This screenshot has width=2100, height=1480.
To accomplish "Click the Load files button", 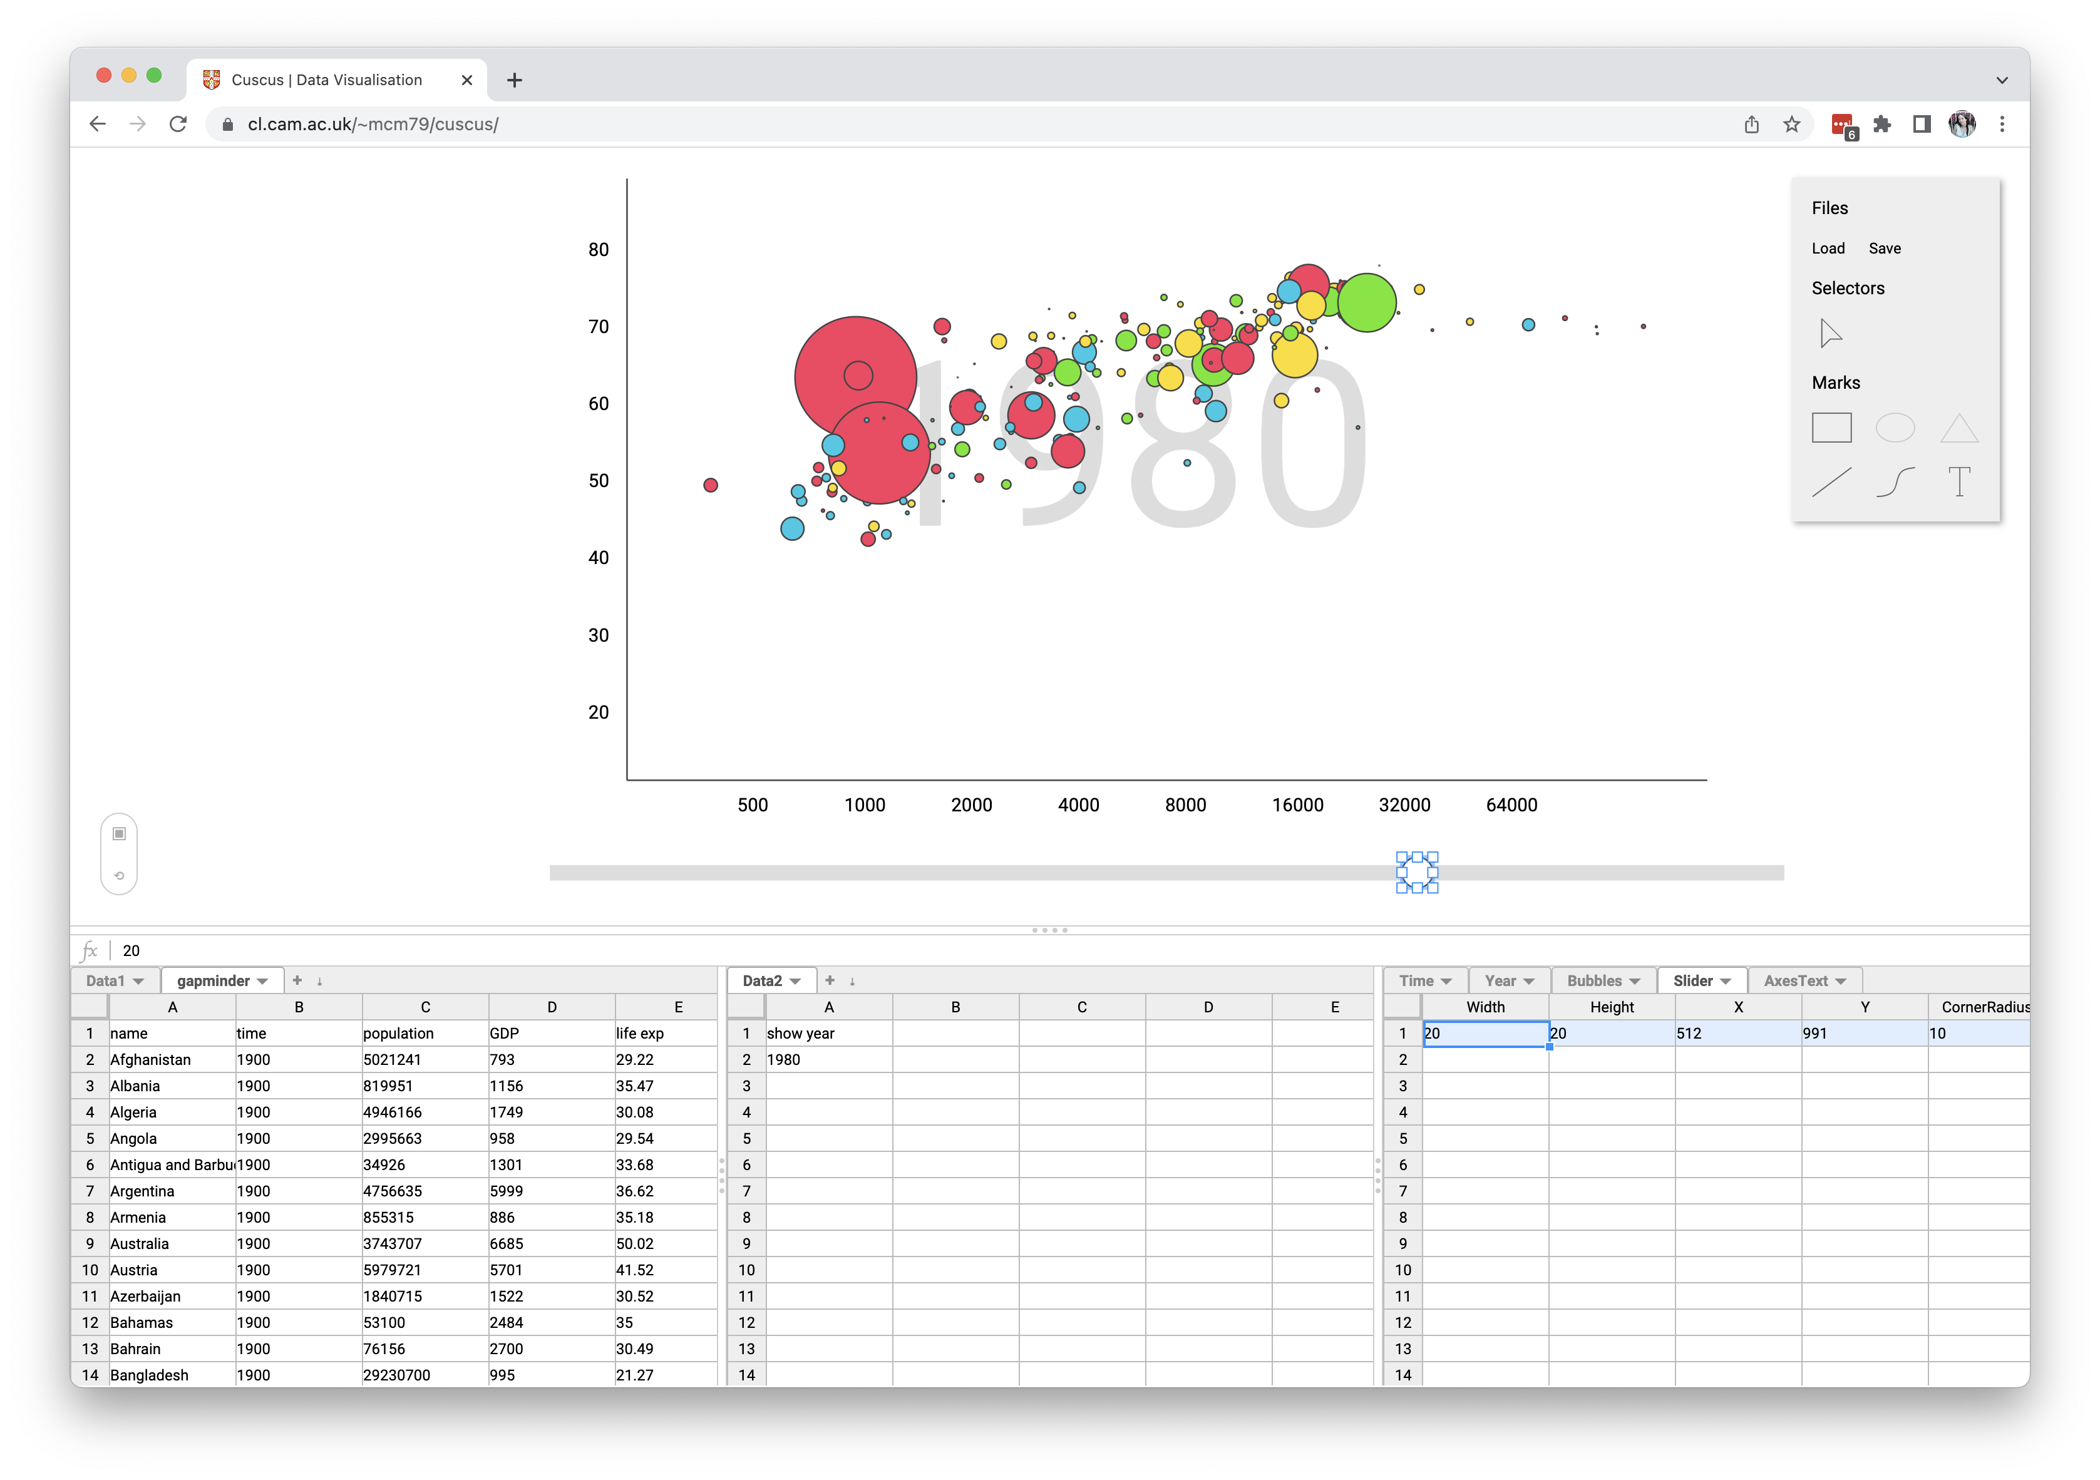I will (1828, 249).
